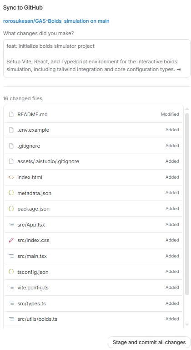The width and height of the screenshot is (191, 350).
Task: Click the metadata.json braces icon
Action: (11, 193)
